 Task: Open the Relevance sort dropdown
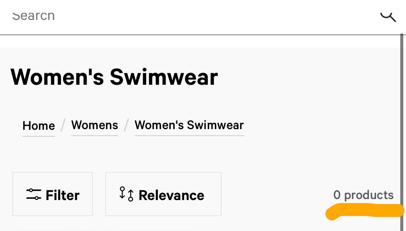163,194
